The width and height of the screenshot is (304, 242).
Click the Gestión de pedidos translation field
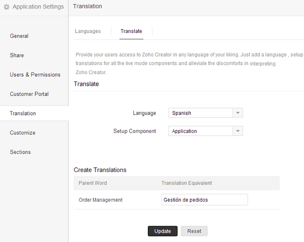pyautogui.click(x=204, y=200)
